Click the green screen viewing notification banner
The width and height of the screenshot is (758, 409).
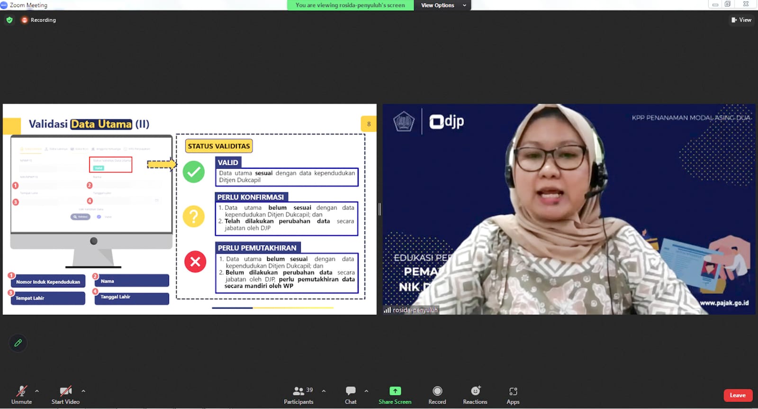pos(350,5)
